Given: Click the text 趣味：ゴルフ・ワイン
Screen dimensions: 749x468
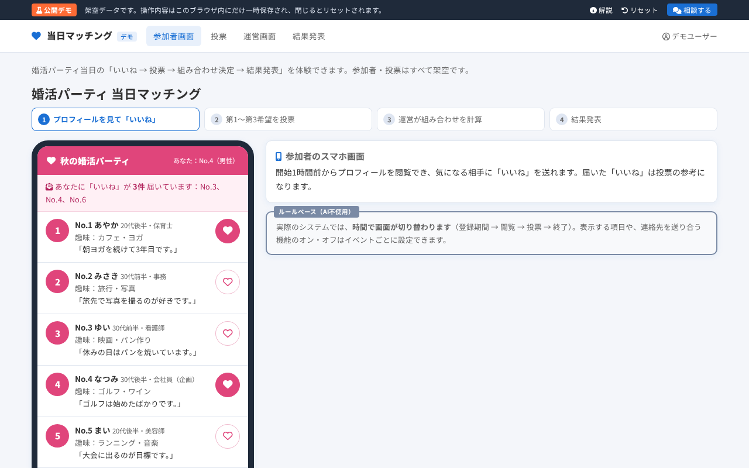Looking at the screenshot, I should click(113, 391).
